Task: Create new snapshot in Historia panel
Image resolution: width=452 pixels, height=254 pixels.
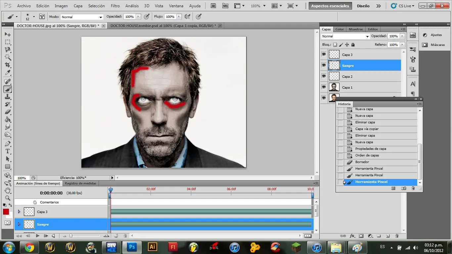Action: (404, 188)
